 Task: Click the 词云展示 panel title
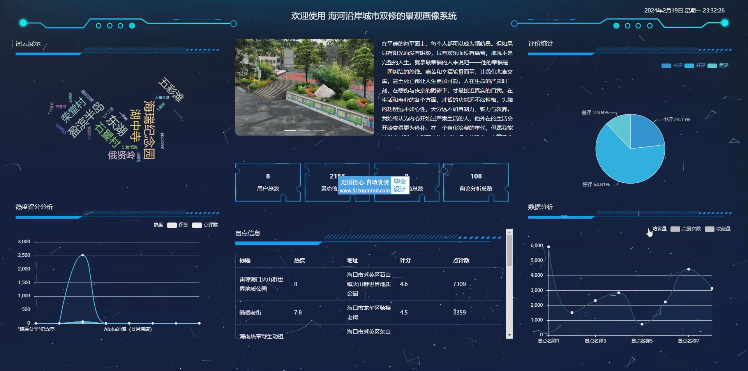[28, 44]
